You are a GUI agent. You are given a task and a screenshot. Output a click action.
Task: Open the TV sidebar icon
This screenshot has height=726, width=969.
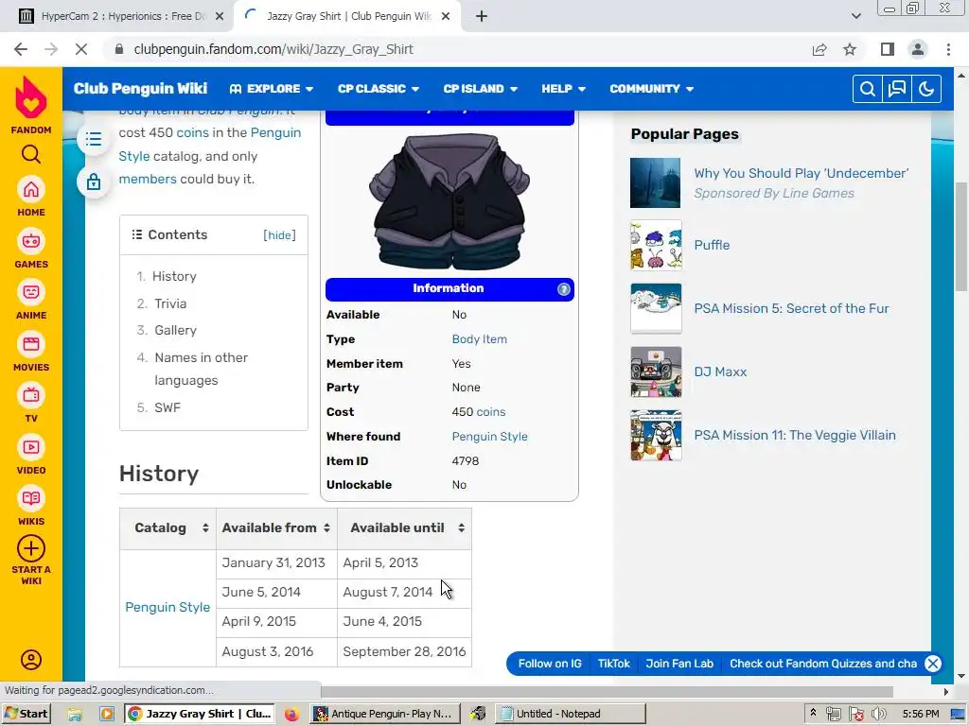tap(31, 396)
